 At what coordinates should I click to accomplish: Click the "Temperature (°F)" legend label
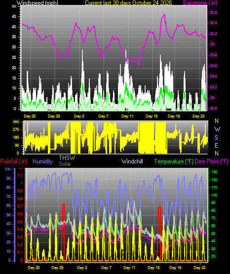[x=174, y=161]
